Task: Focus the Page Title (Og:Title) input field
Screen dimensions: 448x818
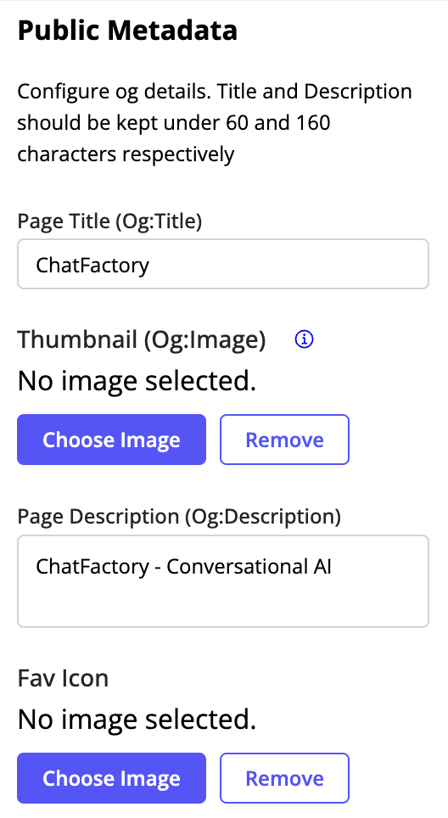Action: 223,264
